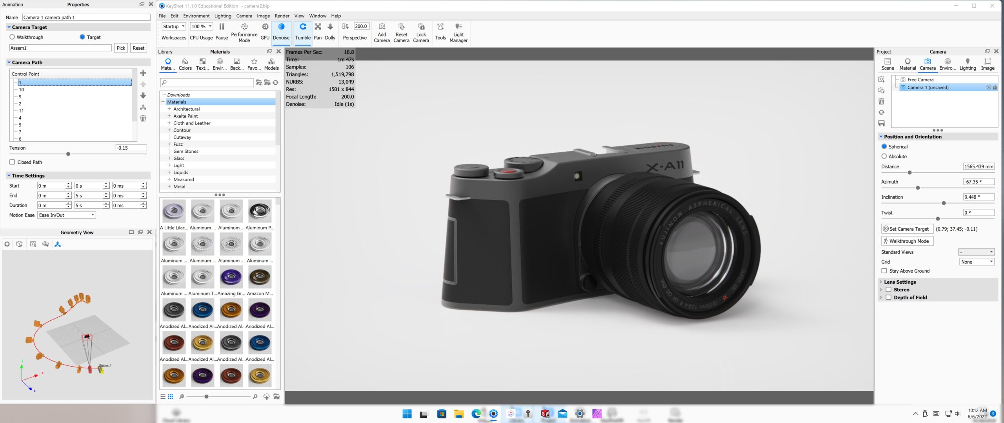The image size is (1004, 423).
Task: Adjust the Tension slider handle
Action: tap(68, 154)
